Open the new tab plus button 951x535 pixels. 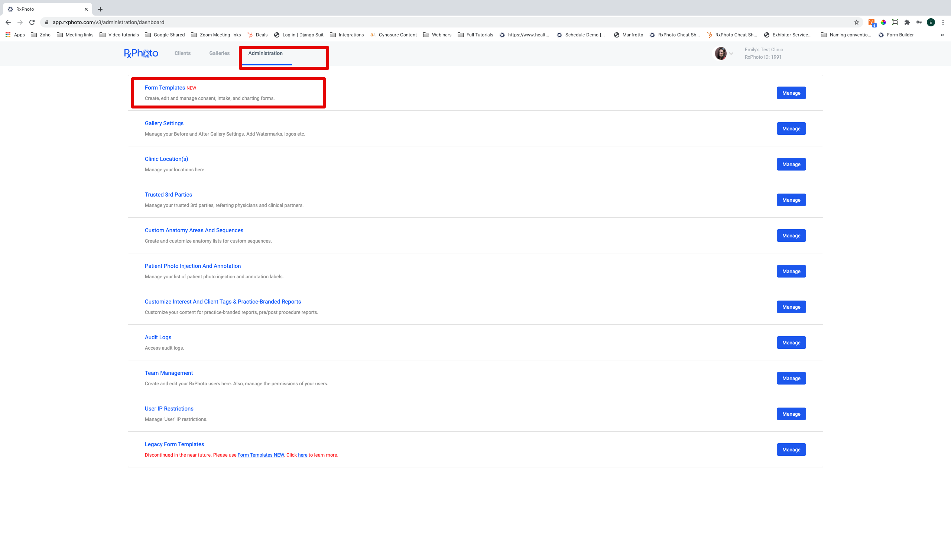click(100, 9)
